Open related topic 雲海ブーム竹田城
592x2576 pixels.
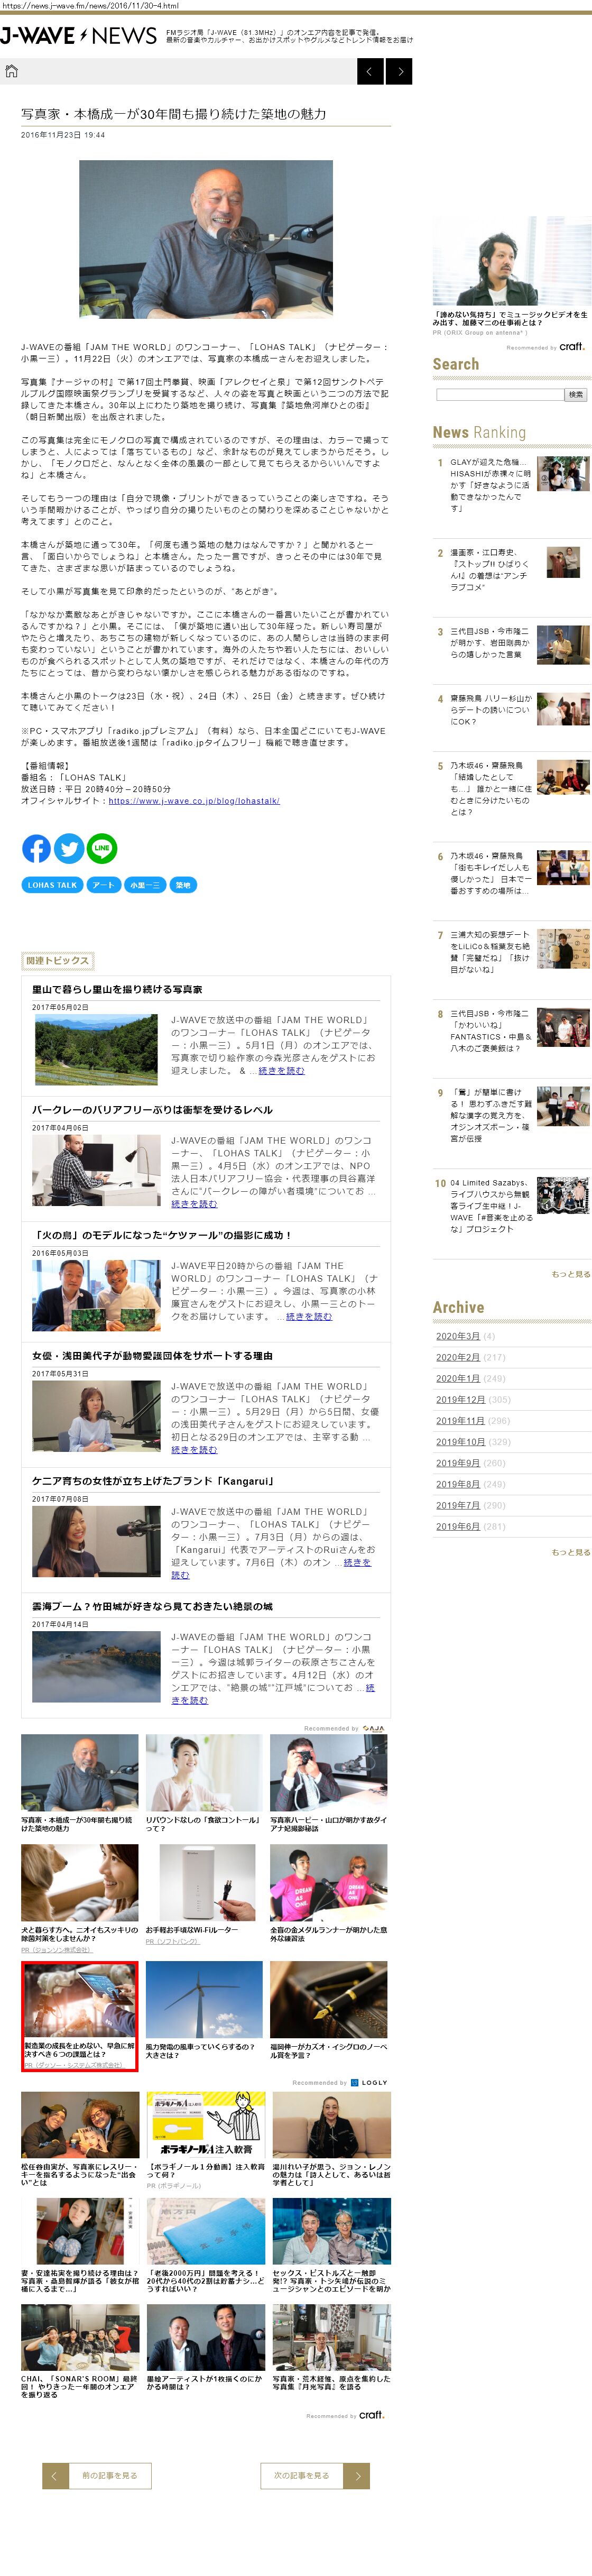pos(152,1606)
